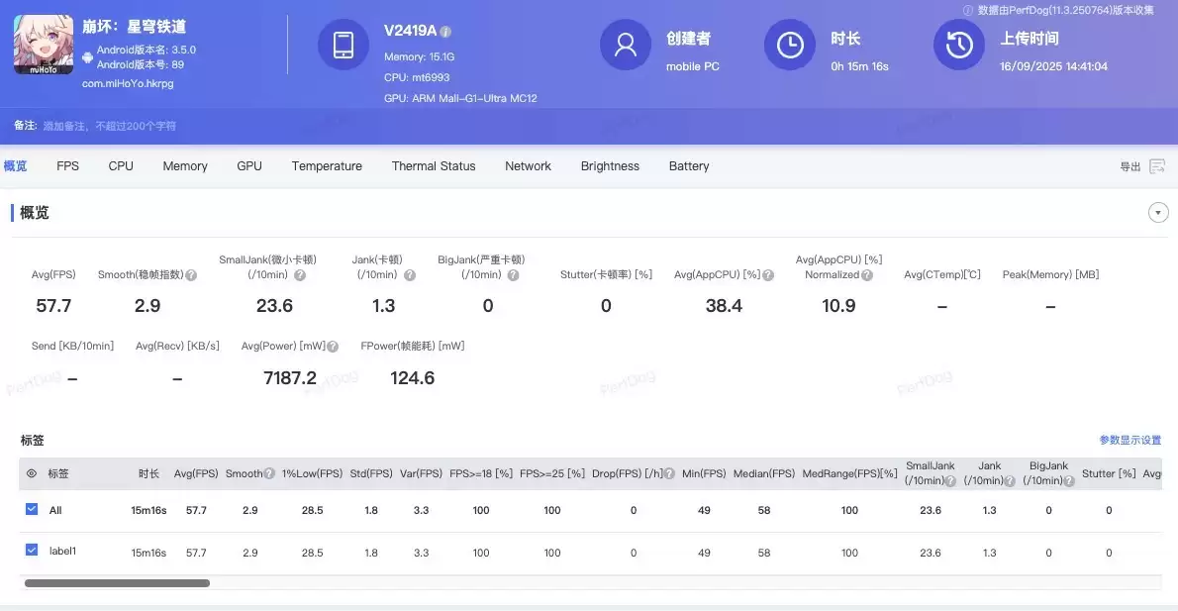1178x611 pixels.
Task: Click the label marker icon in table header
Action: 31,473
